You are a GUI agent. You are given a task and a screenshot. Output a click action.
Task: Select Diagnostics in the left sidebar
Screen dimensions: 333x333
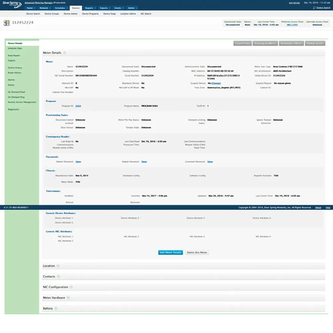[x=13, y=109]
